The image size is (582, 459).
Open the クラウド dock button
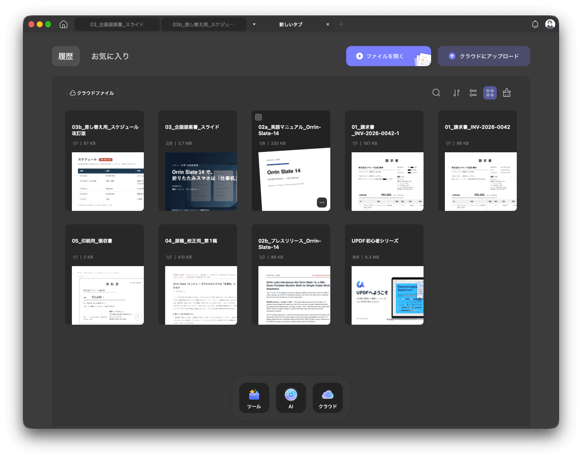pyautogui.click(x=328, y=398)
